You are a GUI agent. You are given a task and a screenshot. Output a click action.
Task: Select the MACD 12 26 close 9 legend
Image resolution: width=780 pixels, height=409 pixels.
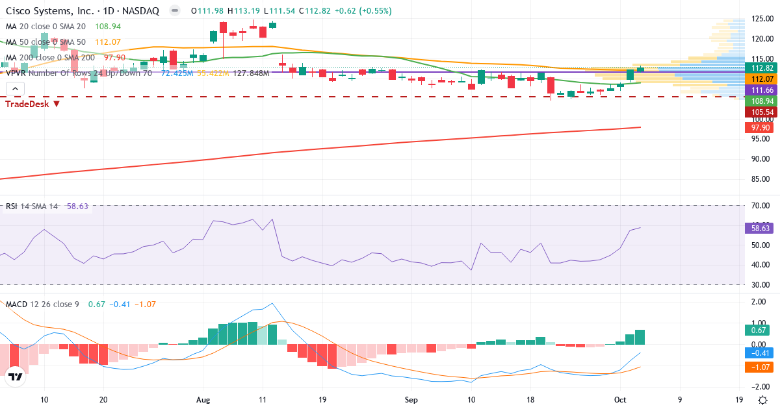click(x=42, y=304)
